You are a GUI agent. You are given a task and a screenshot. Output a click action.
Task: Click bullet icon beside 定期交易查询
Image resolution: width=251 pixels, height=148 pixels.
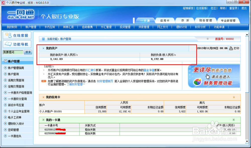click(5, 86)
